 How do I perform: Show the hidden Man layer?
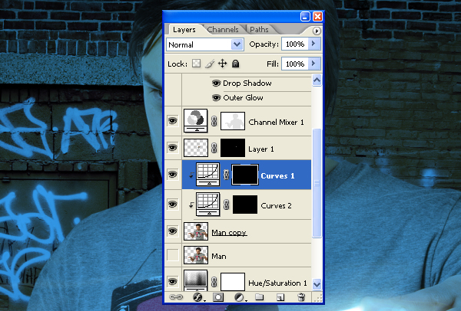pos(173,255)
